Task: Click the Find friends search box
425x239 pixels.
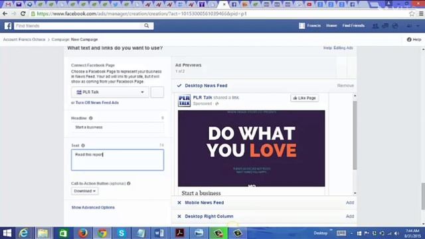Action: (x=77, y=26)
